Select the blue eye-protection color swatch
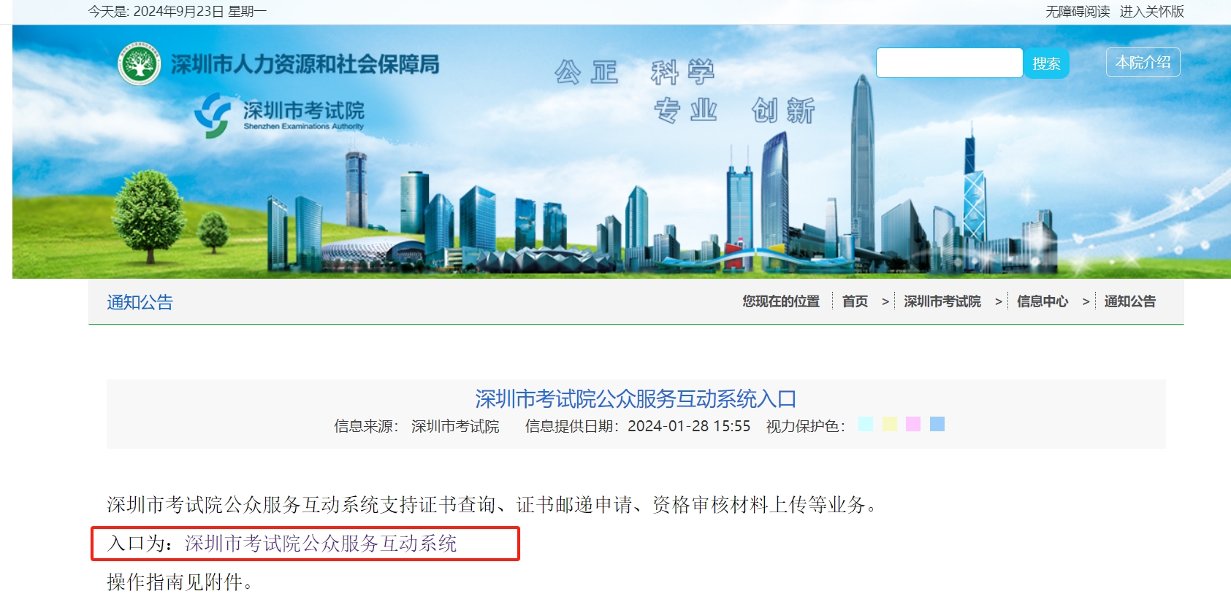The height and width of the screenshot is (610, 1231). [x=937, y=424]
